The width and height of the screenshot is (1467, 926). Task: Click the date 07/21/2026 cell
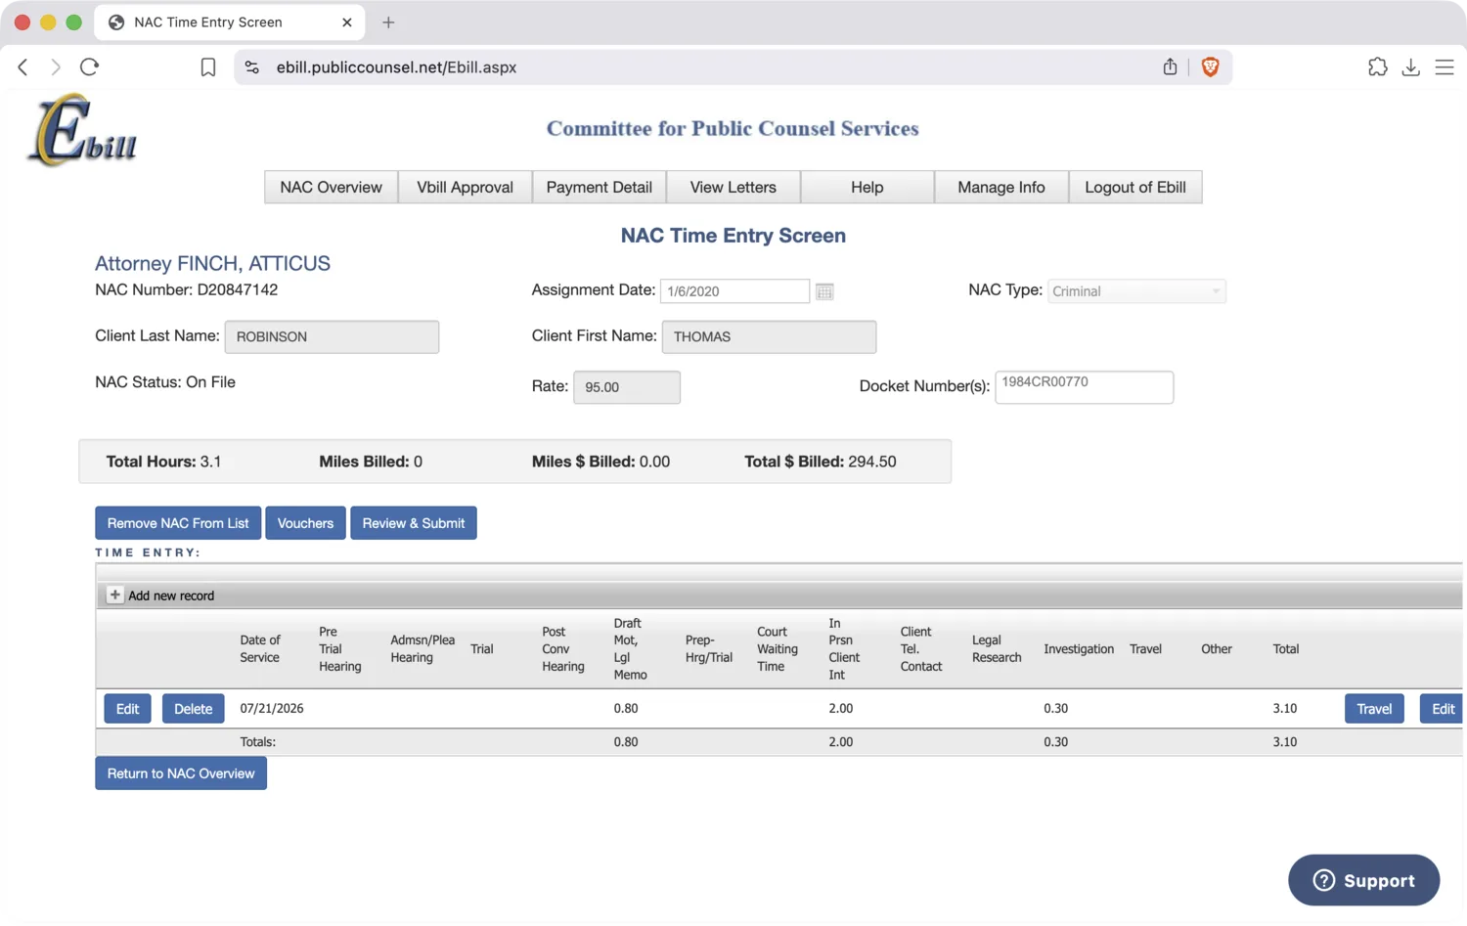point(272,709)
